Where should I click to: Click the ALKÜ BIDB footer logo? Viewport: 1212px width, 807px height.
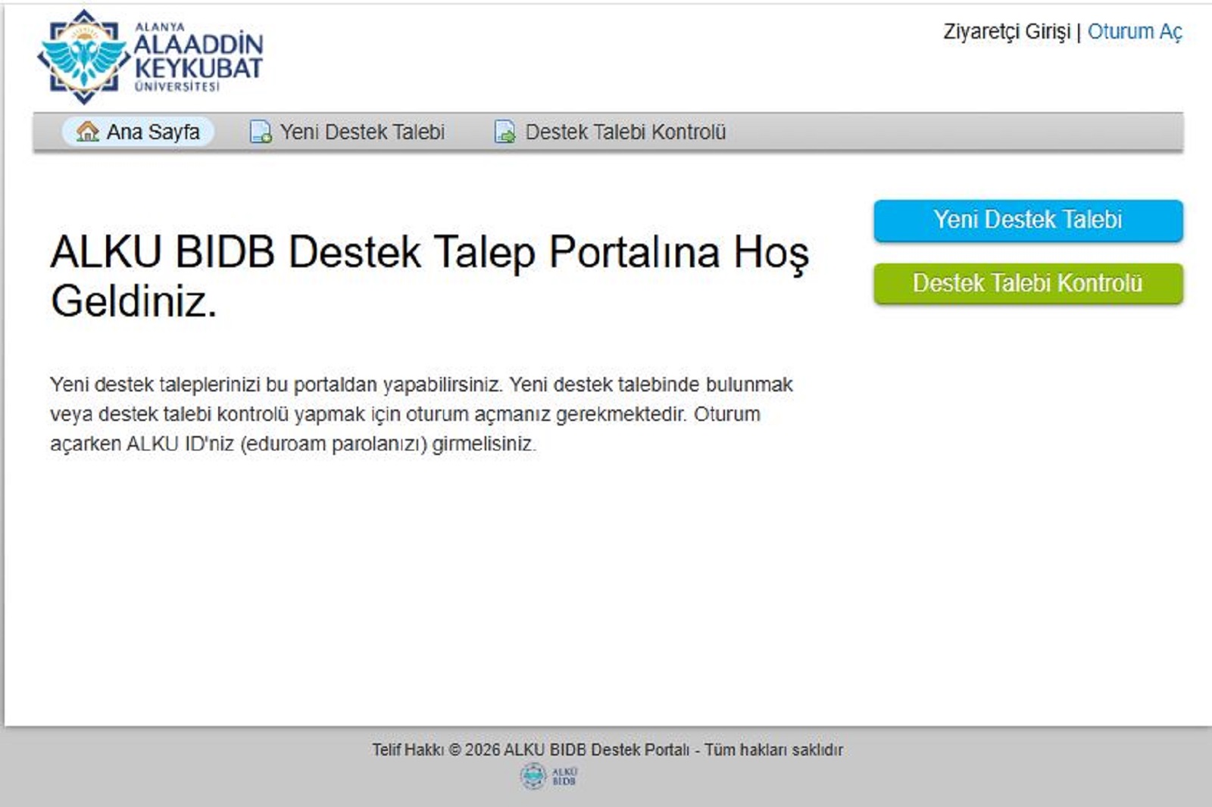548,776
